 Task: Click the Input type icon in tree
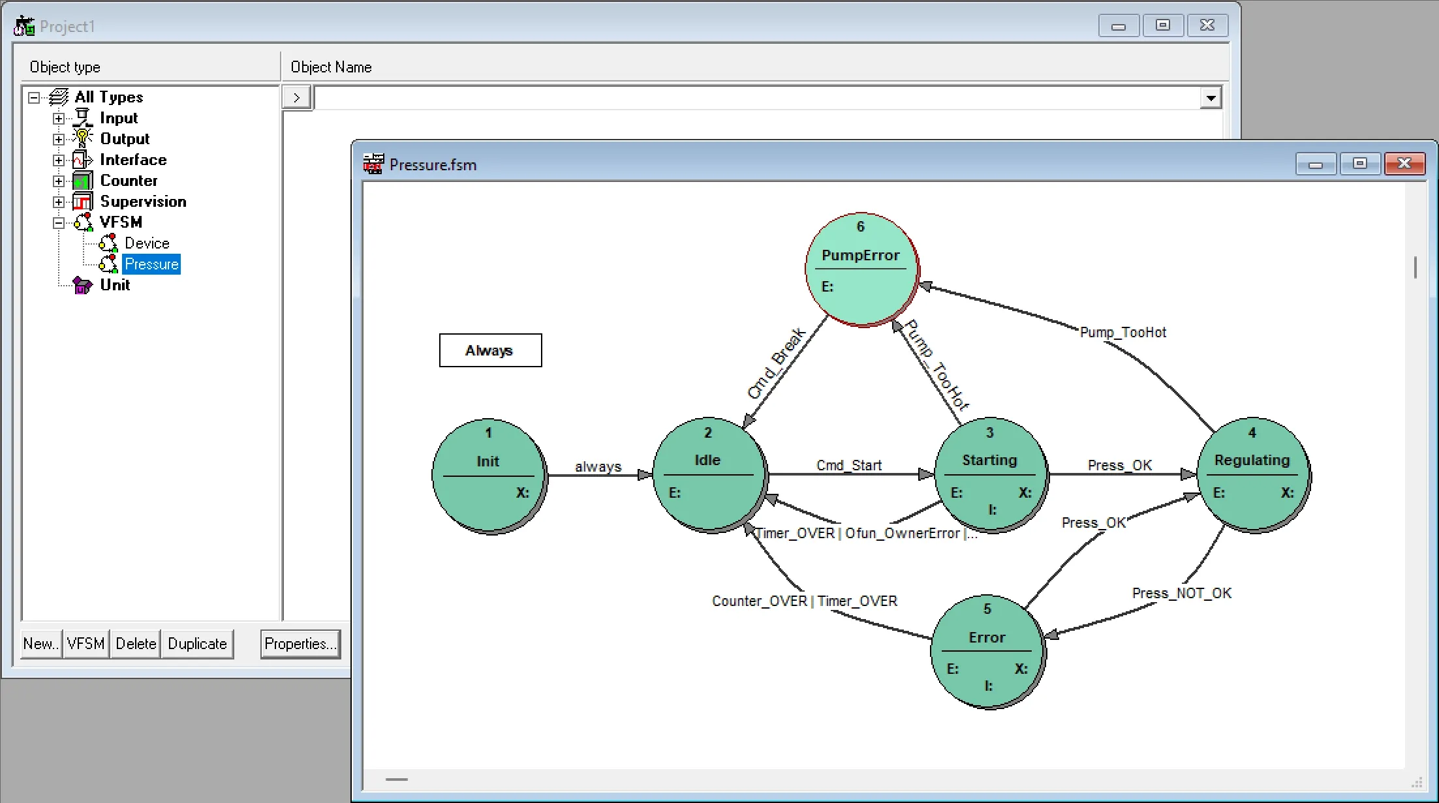(x=82, y=118)
